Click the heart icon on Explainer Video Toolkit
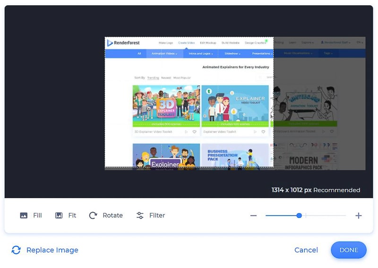Screen dimensions: 378x268 263,132
